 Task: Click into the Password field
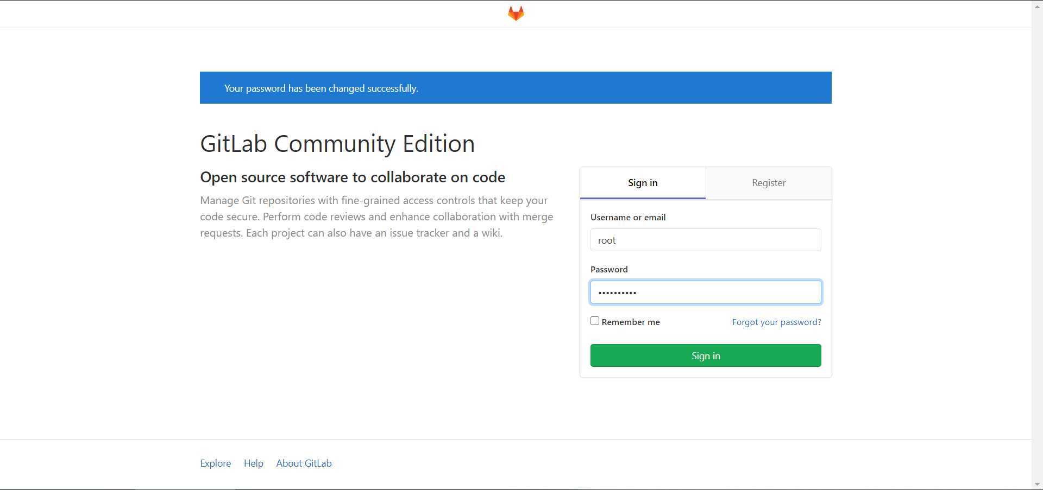click(706, 292)
